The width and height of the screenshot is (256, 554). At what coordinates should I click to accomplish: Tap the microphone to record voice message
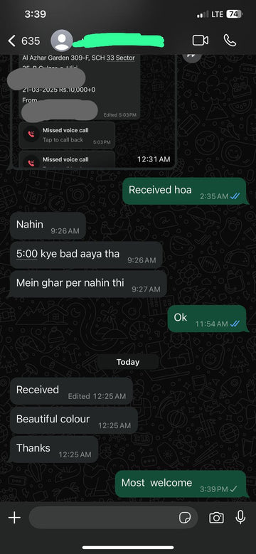[240, 518]
